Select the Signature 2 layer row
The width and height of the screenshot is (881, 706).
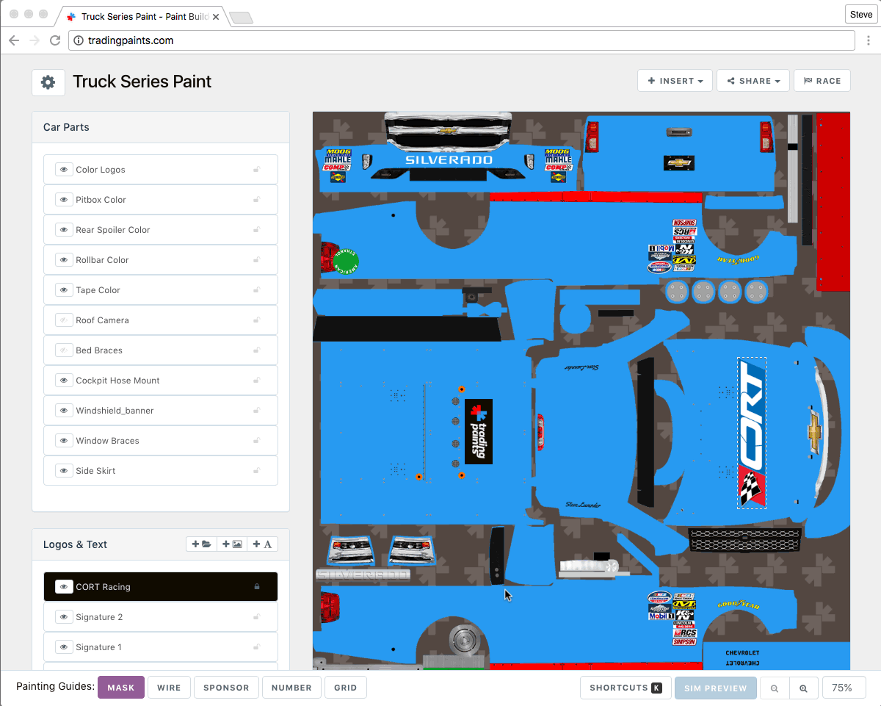(161, 617)
